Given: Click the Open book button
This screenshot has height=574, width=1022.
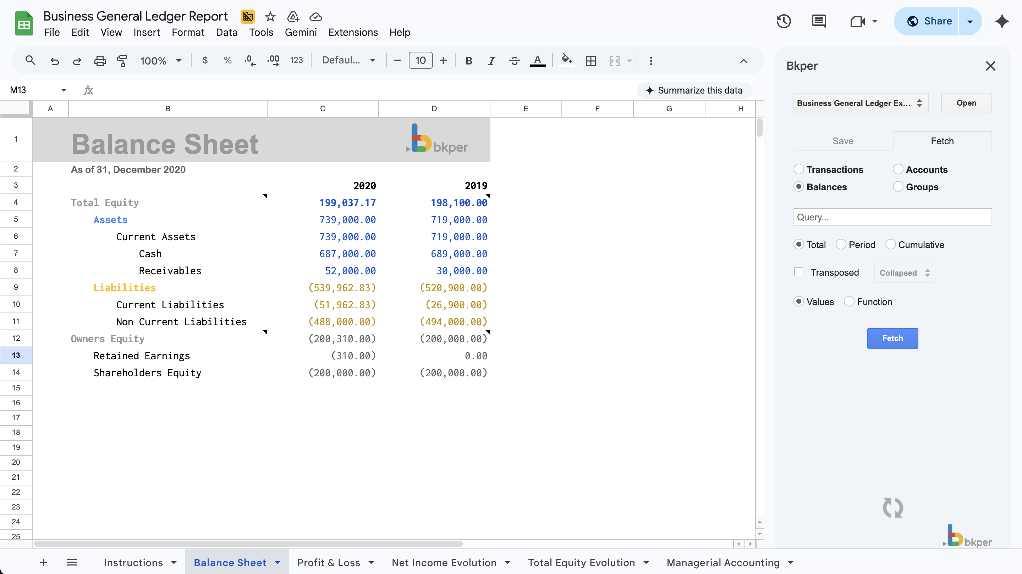Looking at the screenshot, I should (966, 103).
